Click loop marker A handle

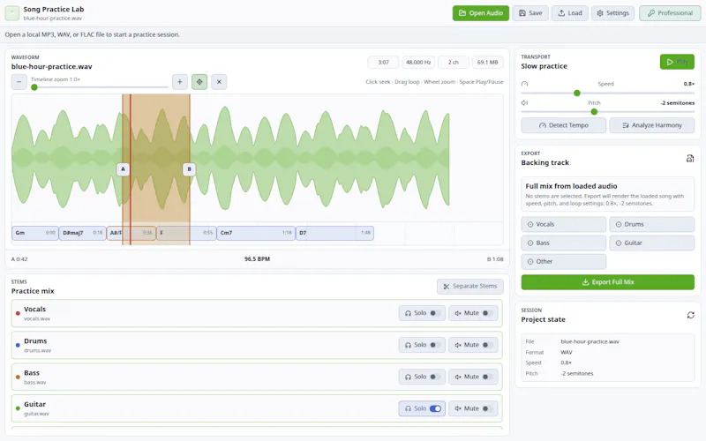pyautogui.click(x=123, y=169)
